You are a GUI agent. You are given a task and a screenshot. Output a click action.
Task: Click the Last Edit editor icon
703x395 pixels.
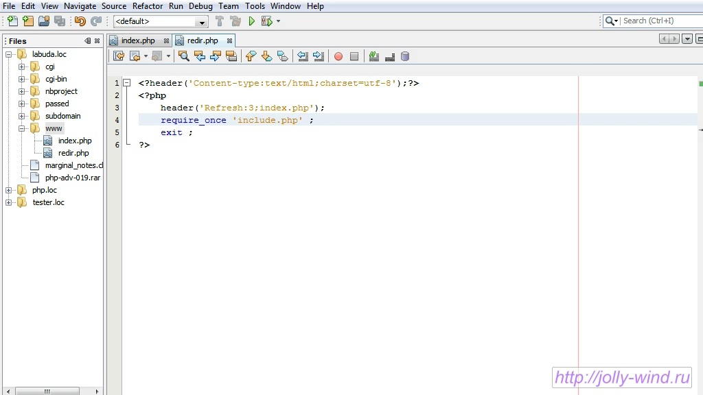coord(119,56)
